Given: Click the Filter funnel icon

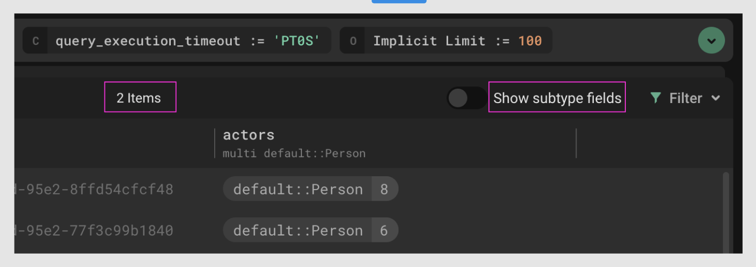Looking at the screenshot, I should coord(655,98).
